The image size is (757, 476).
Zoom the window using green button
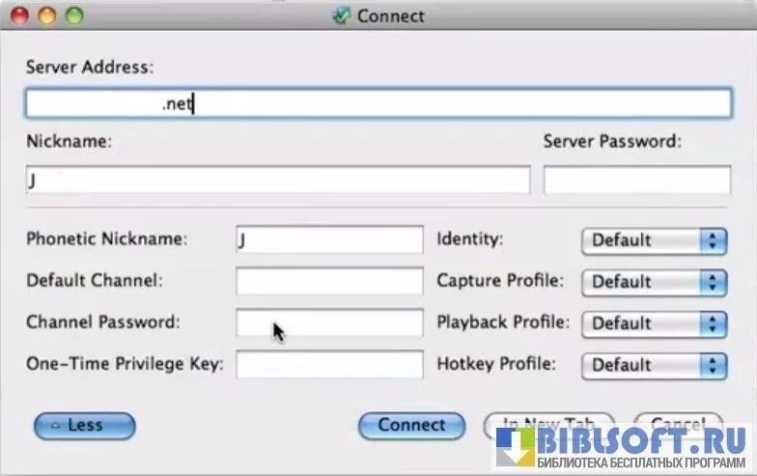(73, 16)
